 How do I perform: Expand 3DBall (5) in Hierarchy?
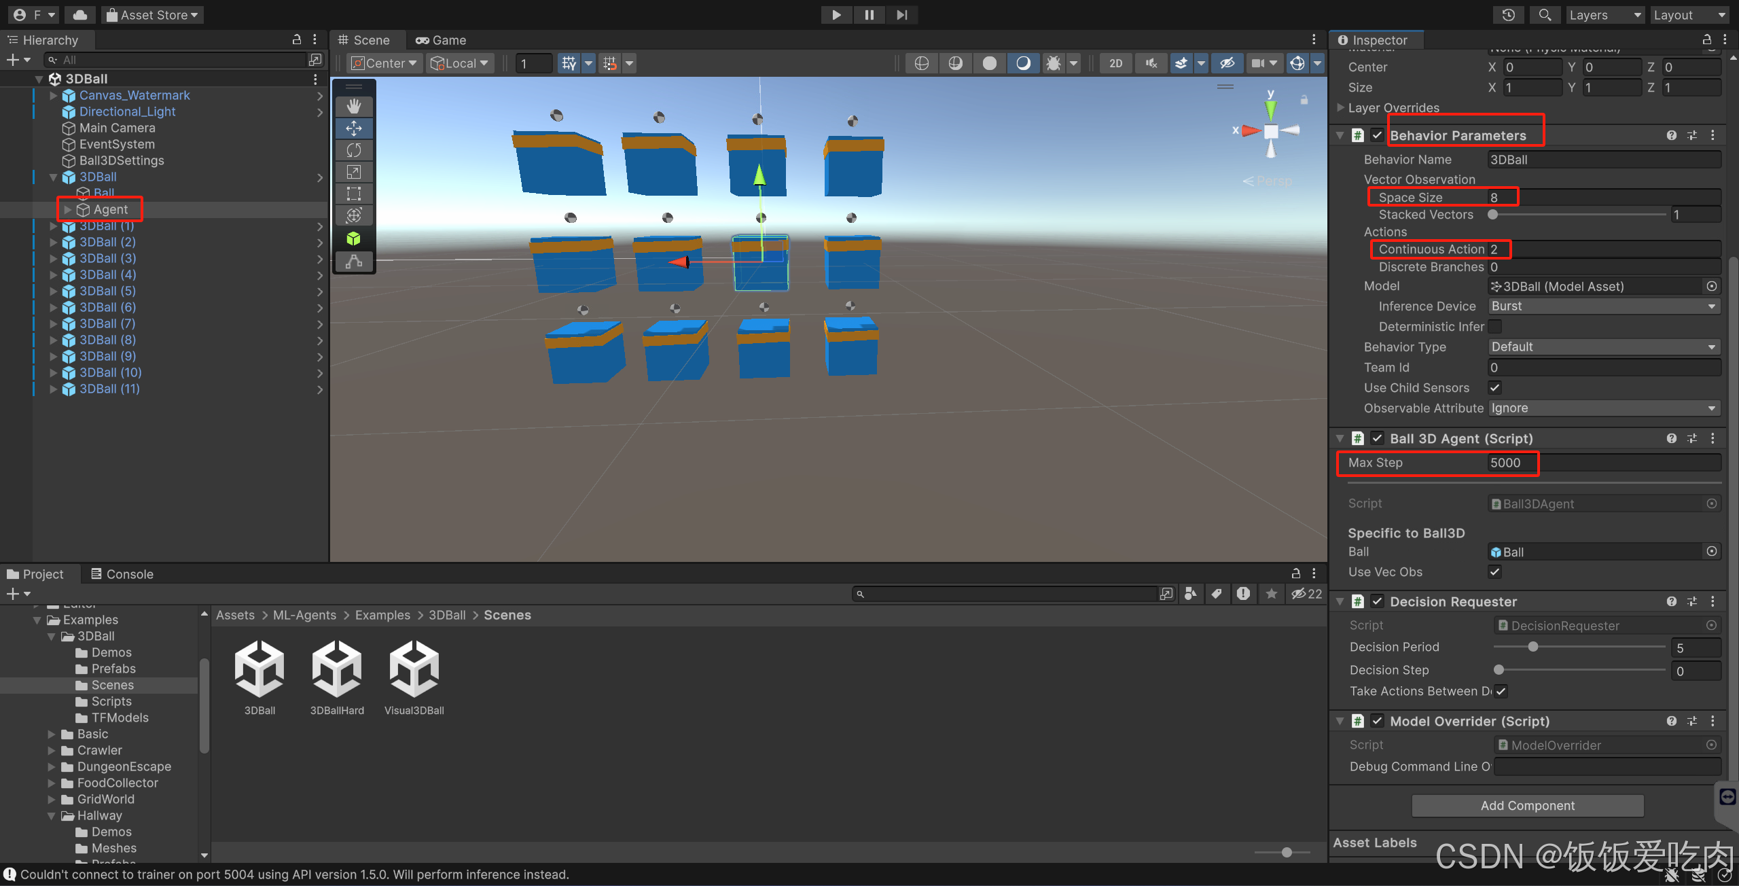(x=53, y=291)
